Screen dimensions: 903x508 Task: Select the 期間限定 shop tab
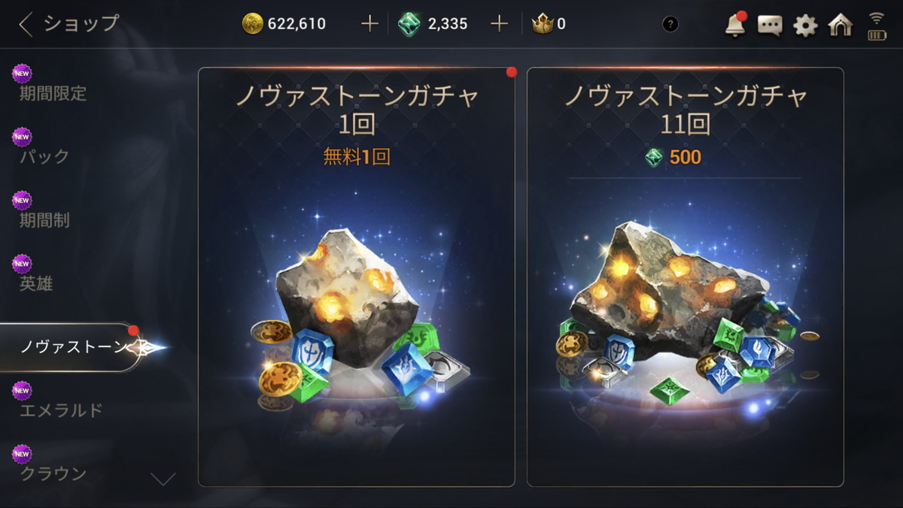coord(53,93)
